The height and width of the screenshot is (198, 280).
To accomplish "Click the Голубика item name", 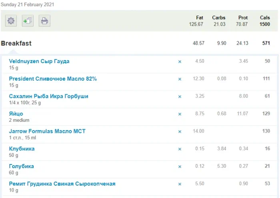I will pos(21,166).
